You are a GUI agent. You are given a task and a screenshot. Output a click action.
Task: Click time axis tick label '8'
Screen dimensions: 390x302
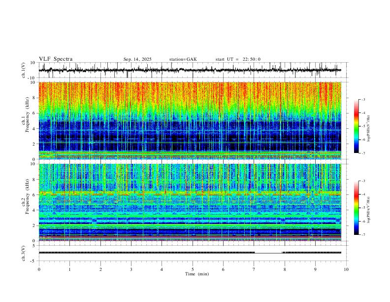coord(285,269)
